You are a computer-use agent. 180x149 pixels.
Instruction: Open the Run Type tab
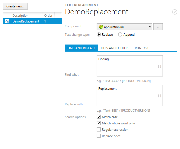[142, 48]
